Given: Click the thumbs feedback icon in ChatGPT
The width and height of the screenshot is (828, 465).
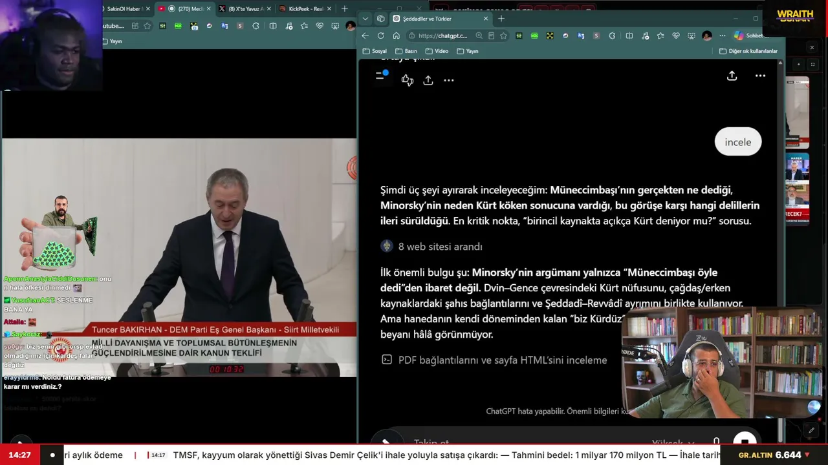Looking at the screenshot, I should point(407,80).
